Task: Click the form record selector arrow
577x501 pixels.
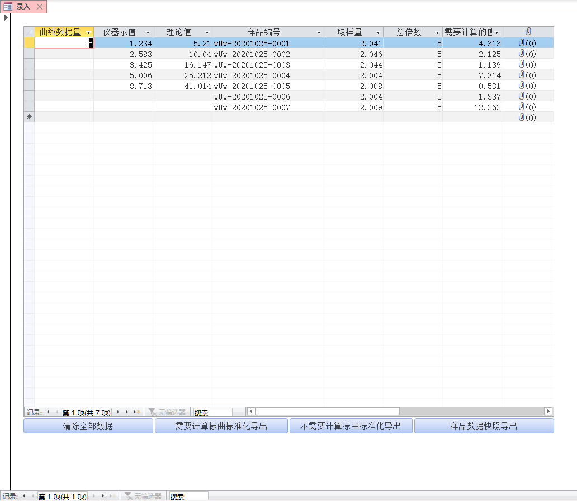Action: tap(6, 17)
